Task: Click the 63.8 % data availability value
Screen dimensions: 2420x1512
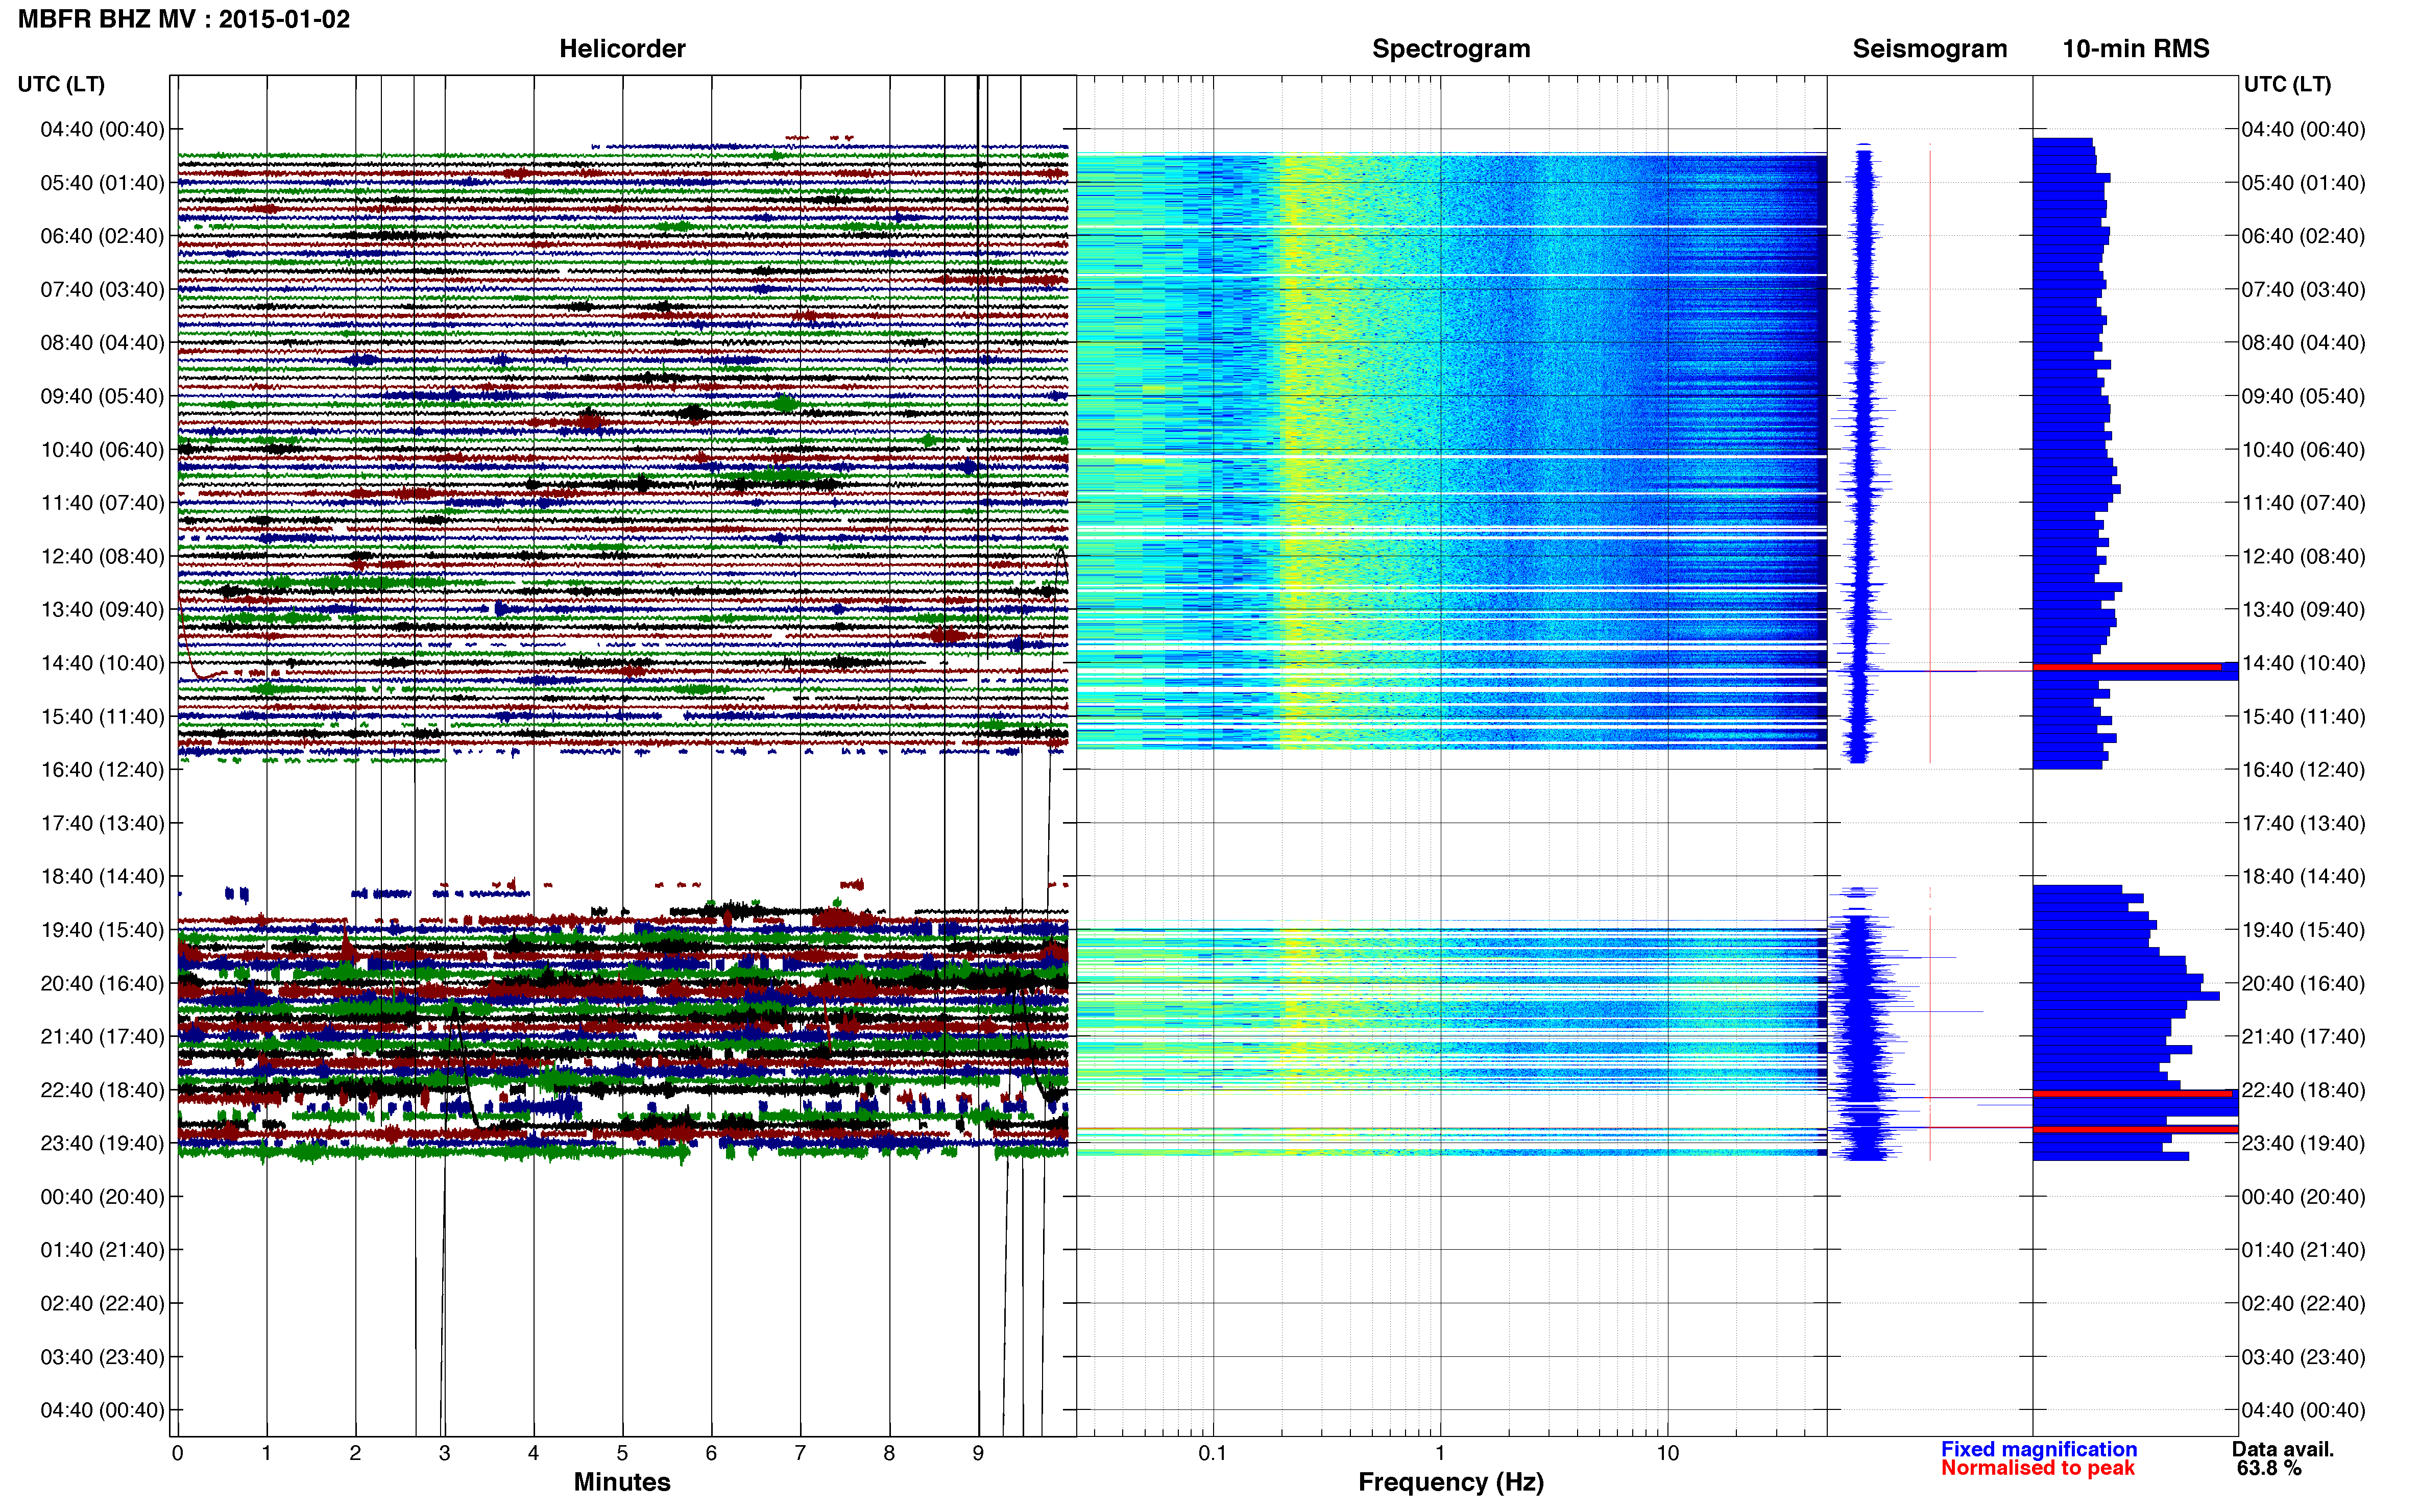Action: [x=2269, y=1467]
